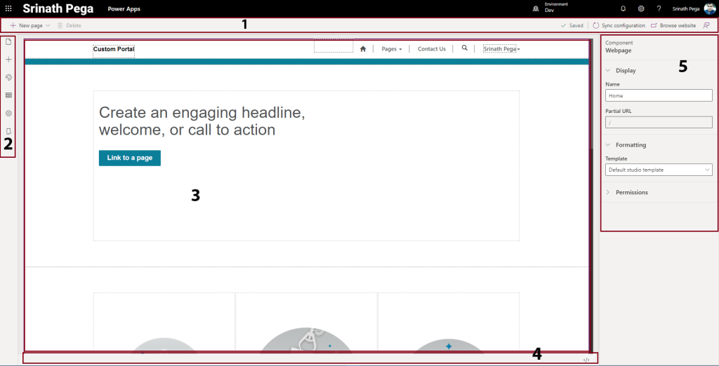The width and height of the screenshot is (719, 366).
Task: Click the notifications bell icon
Action: click(623, 8)
